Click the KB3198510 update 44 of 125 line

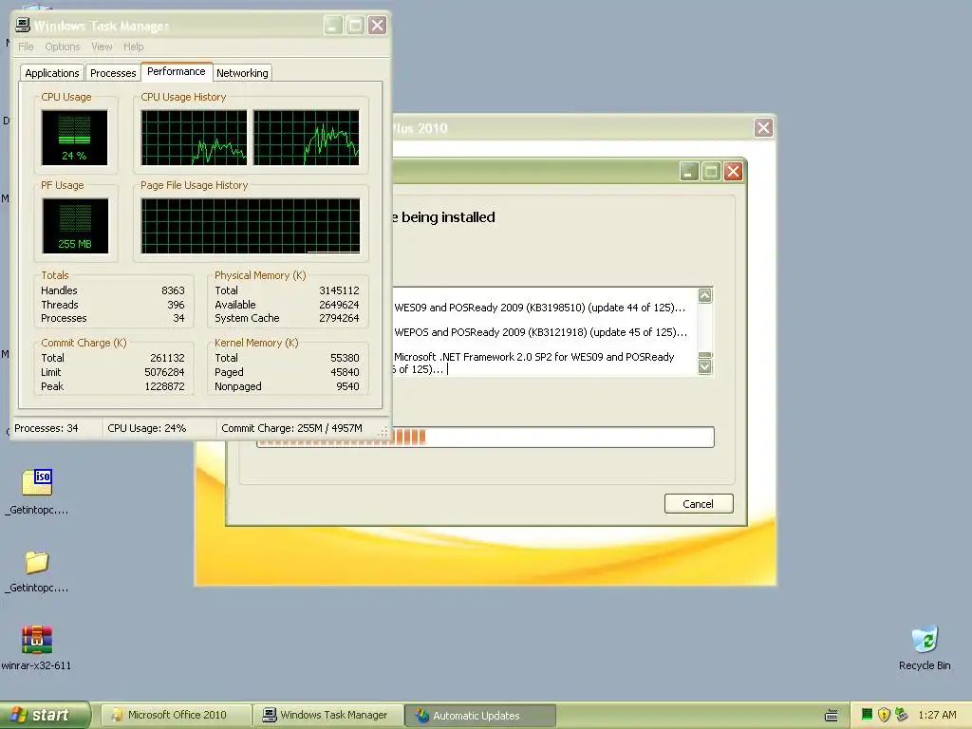(540, 308)
